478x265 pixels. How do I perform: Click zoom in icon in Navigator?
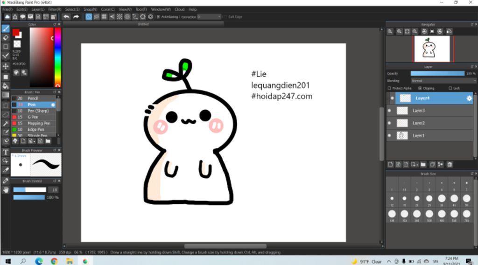(x=399, y=31)
